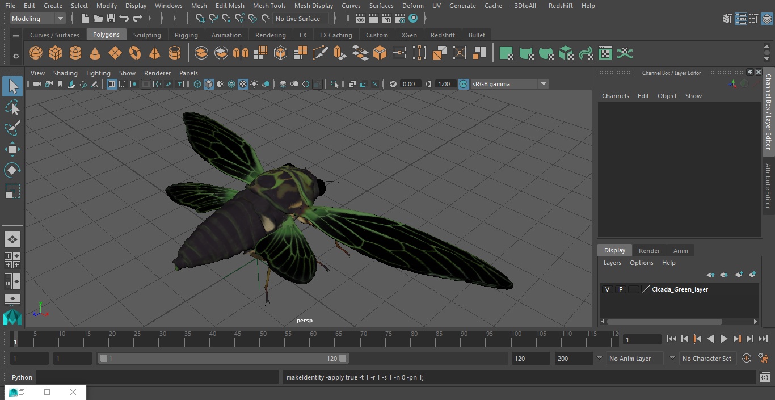Open the Layers menu in layer editor
Screen dimensions: 775x400
click(x=612, y=263)
